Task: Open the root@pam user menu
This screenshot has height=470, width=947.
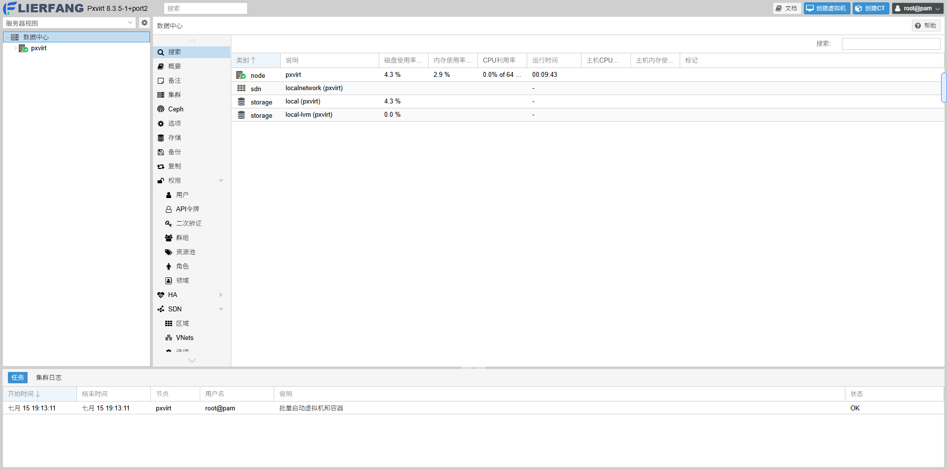Action: pos(917,8)
